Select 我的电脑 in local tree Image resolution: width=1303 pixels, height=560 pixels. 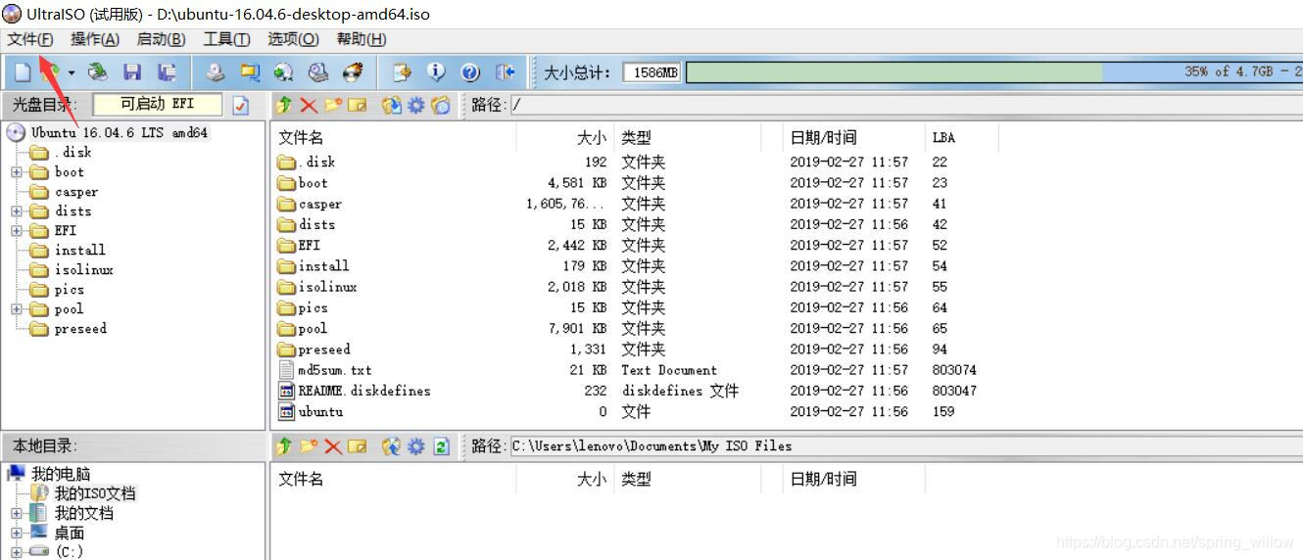click(61, 474)
